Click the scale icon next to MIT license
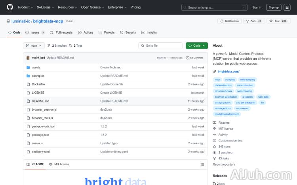This screenshot has width=297, height=185. tap(214, 128)
